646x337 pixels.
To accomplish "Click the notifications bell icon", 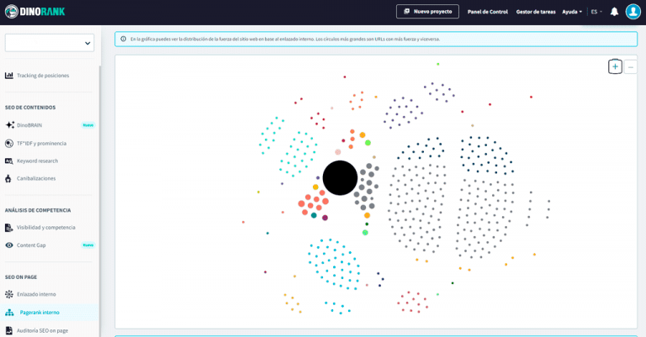I will tap(614, 12).
